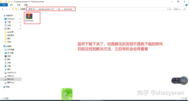Open the 文件 menu tab

(4, 5)
